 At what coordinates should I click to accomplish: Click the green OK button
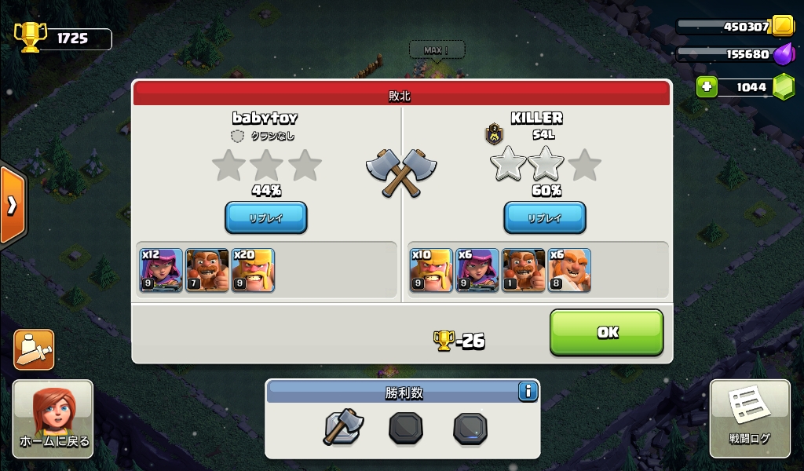point(607,333)
